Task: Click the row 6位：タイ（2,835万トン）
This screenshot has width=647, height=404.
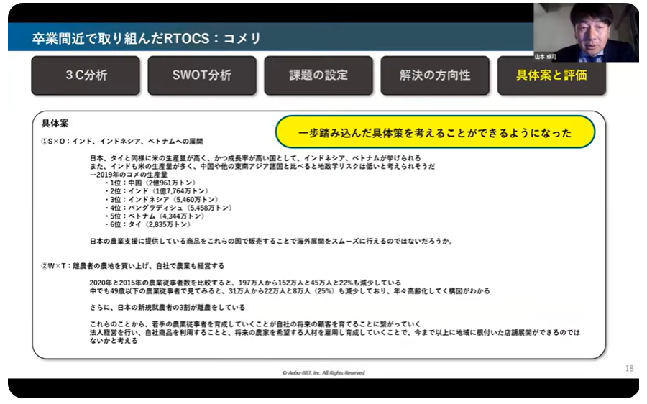Action: pyautogui.click(x=148, y=224)
